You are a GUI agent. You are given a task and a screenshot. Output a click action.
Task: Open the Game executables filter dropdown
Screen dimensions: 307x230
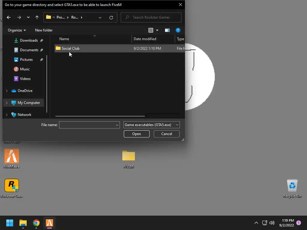(x=151, y=125)
